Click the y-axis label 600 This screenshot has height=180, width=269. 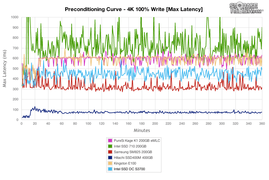click(16, 58)
